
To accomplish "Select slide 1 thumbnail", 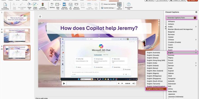I will (17, 19).
